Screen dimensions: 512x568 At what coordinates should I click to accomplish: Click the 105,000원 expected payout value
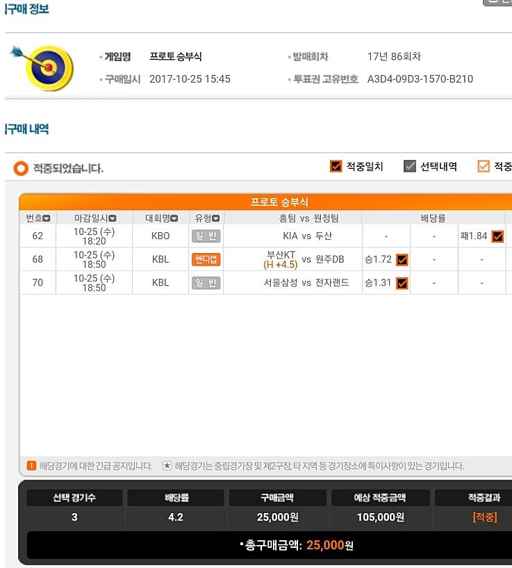381,517
